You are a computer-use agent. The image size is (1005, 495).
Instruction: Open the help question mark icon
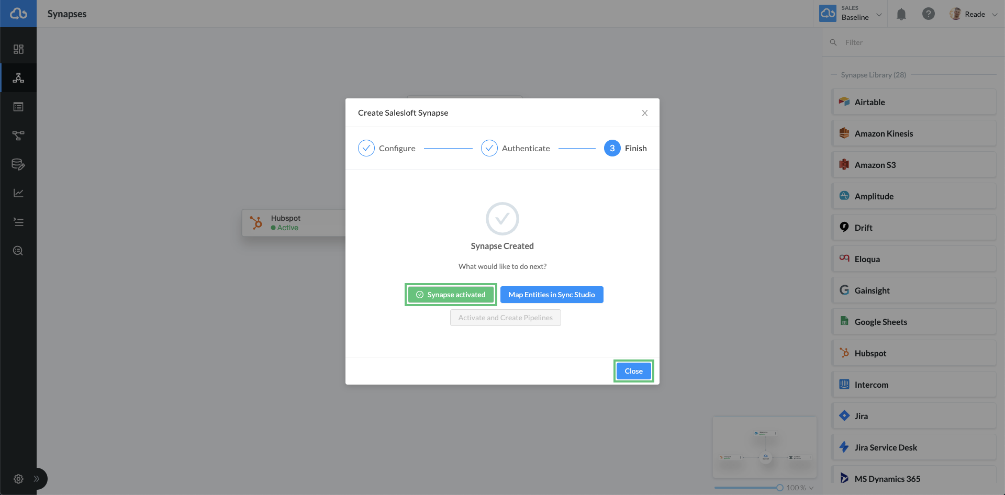(929, 14)
